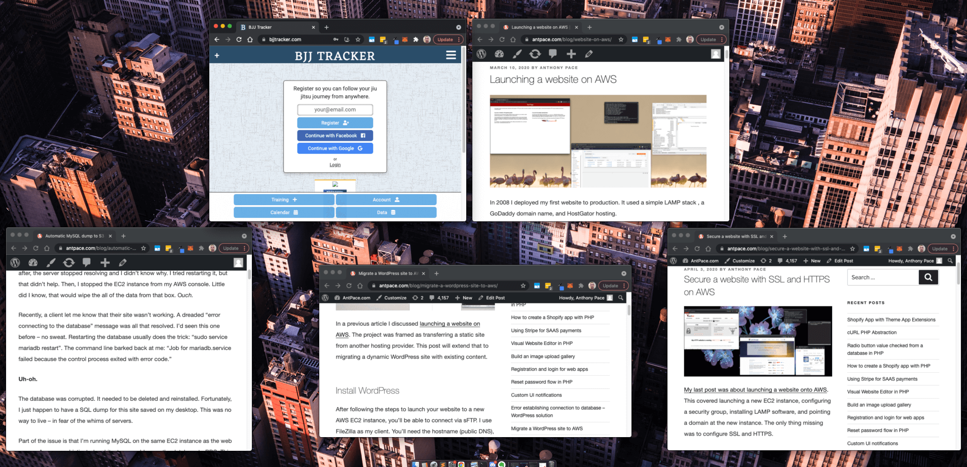Open the dashboard gauge icon in Launching a website window
967x467 pixels.
click(499, 54)
